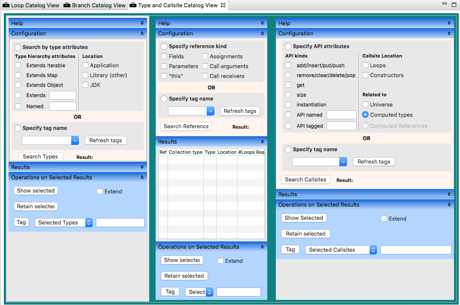This screenshot has height=305, width=460.
Task: Enable the Extends Iterable checkbox
Action: pos(18,66)
